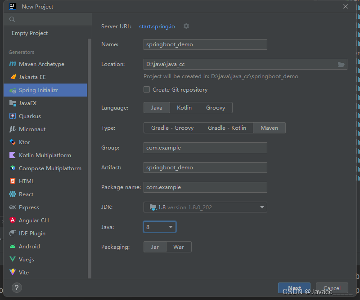Click the Package name input field
This screenshot has height=300, width=360.
(205, 187)
